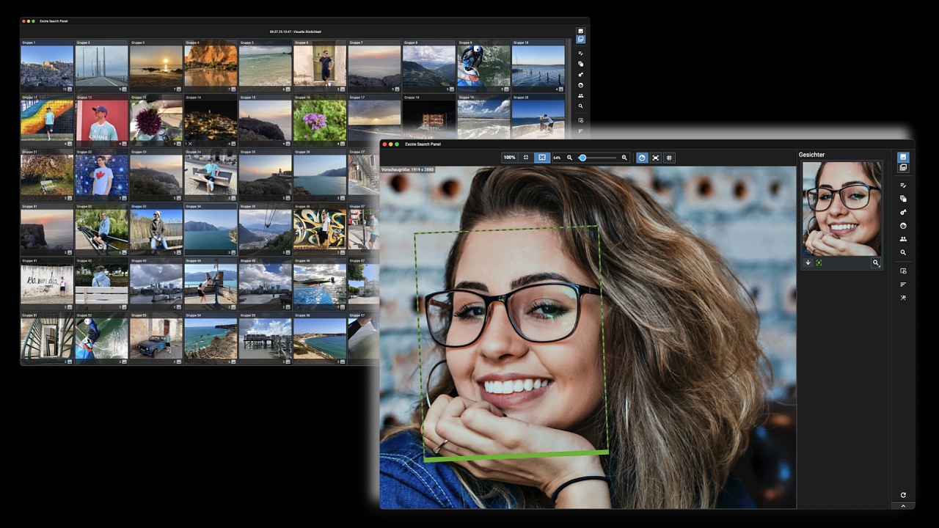Click the refresh icon at the bottom right
Viewport: 939px width, 528px height.
pyautogui.click(x=903, y=496)
